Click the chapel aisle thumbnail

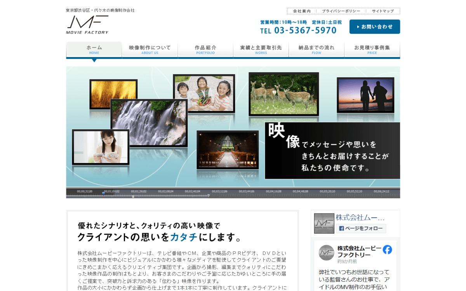228,150
